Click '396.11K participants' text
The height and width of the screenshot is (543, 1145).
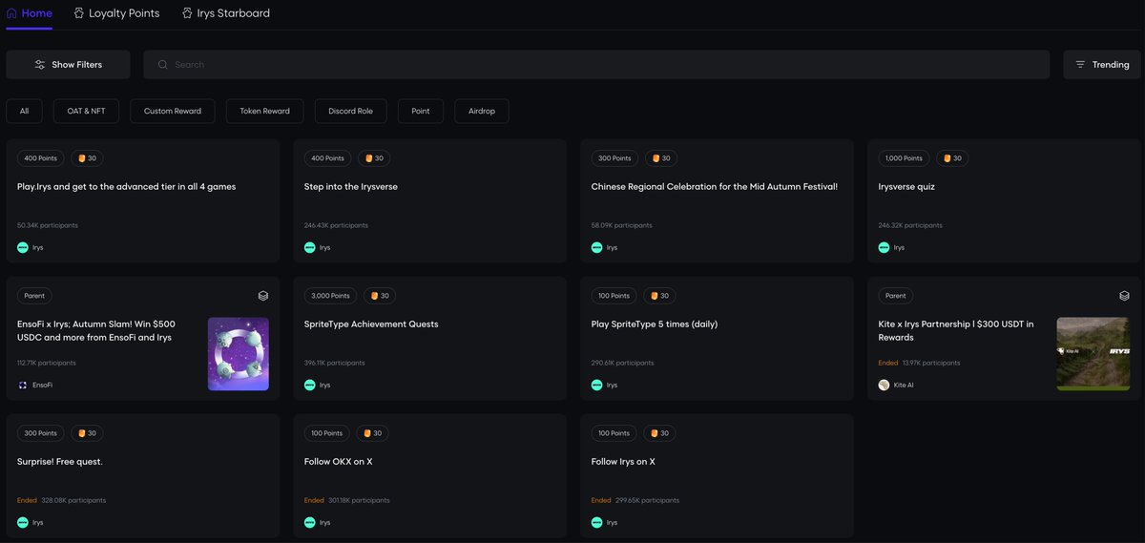click(x=334, y=364)
